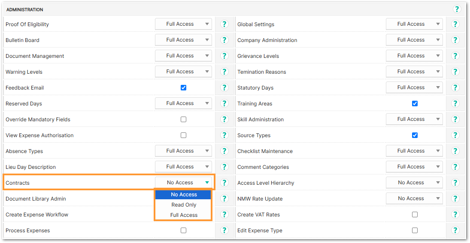Open help icon beside Global Settings

[455, 24]
